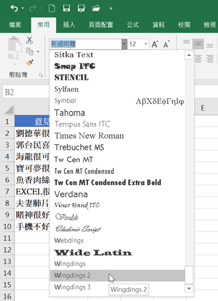Expand the Paste options arrow under 貼上
This screenshot has height=301, width=218.
[x=15, y=64]
